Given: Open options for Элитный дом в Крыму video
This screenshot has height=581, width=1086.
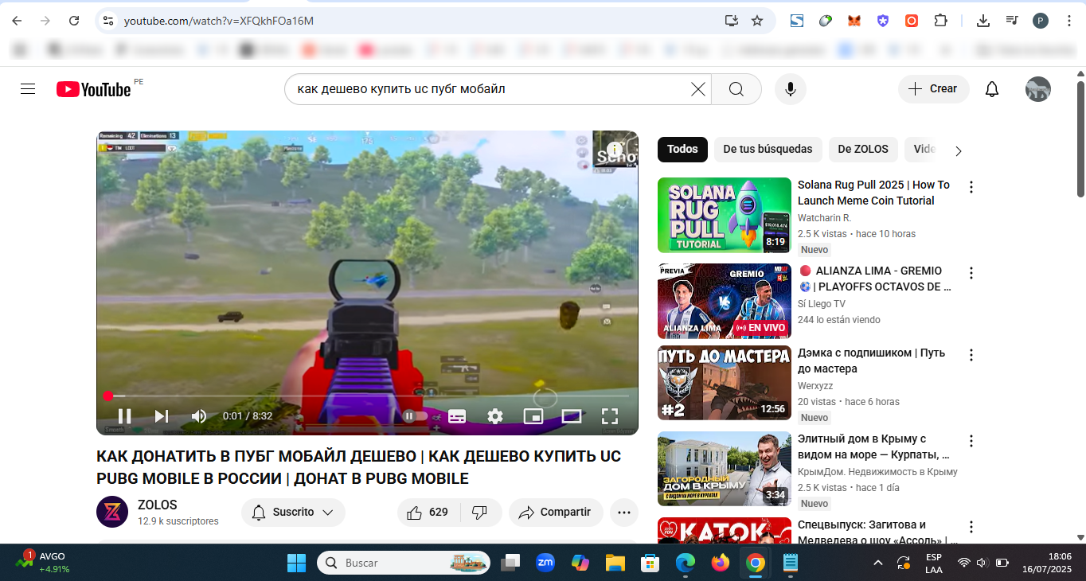Looking at the screenshot, I should [971, 441].
